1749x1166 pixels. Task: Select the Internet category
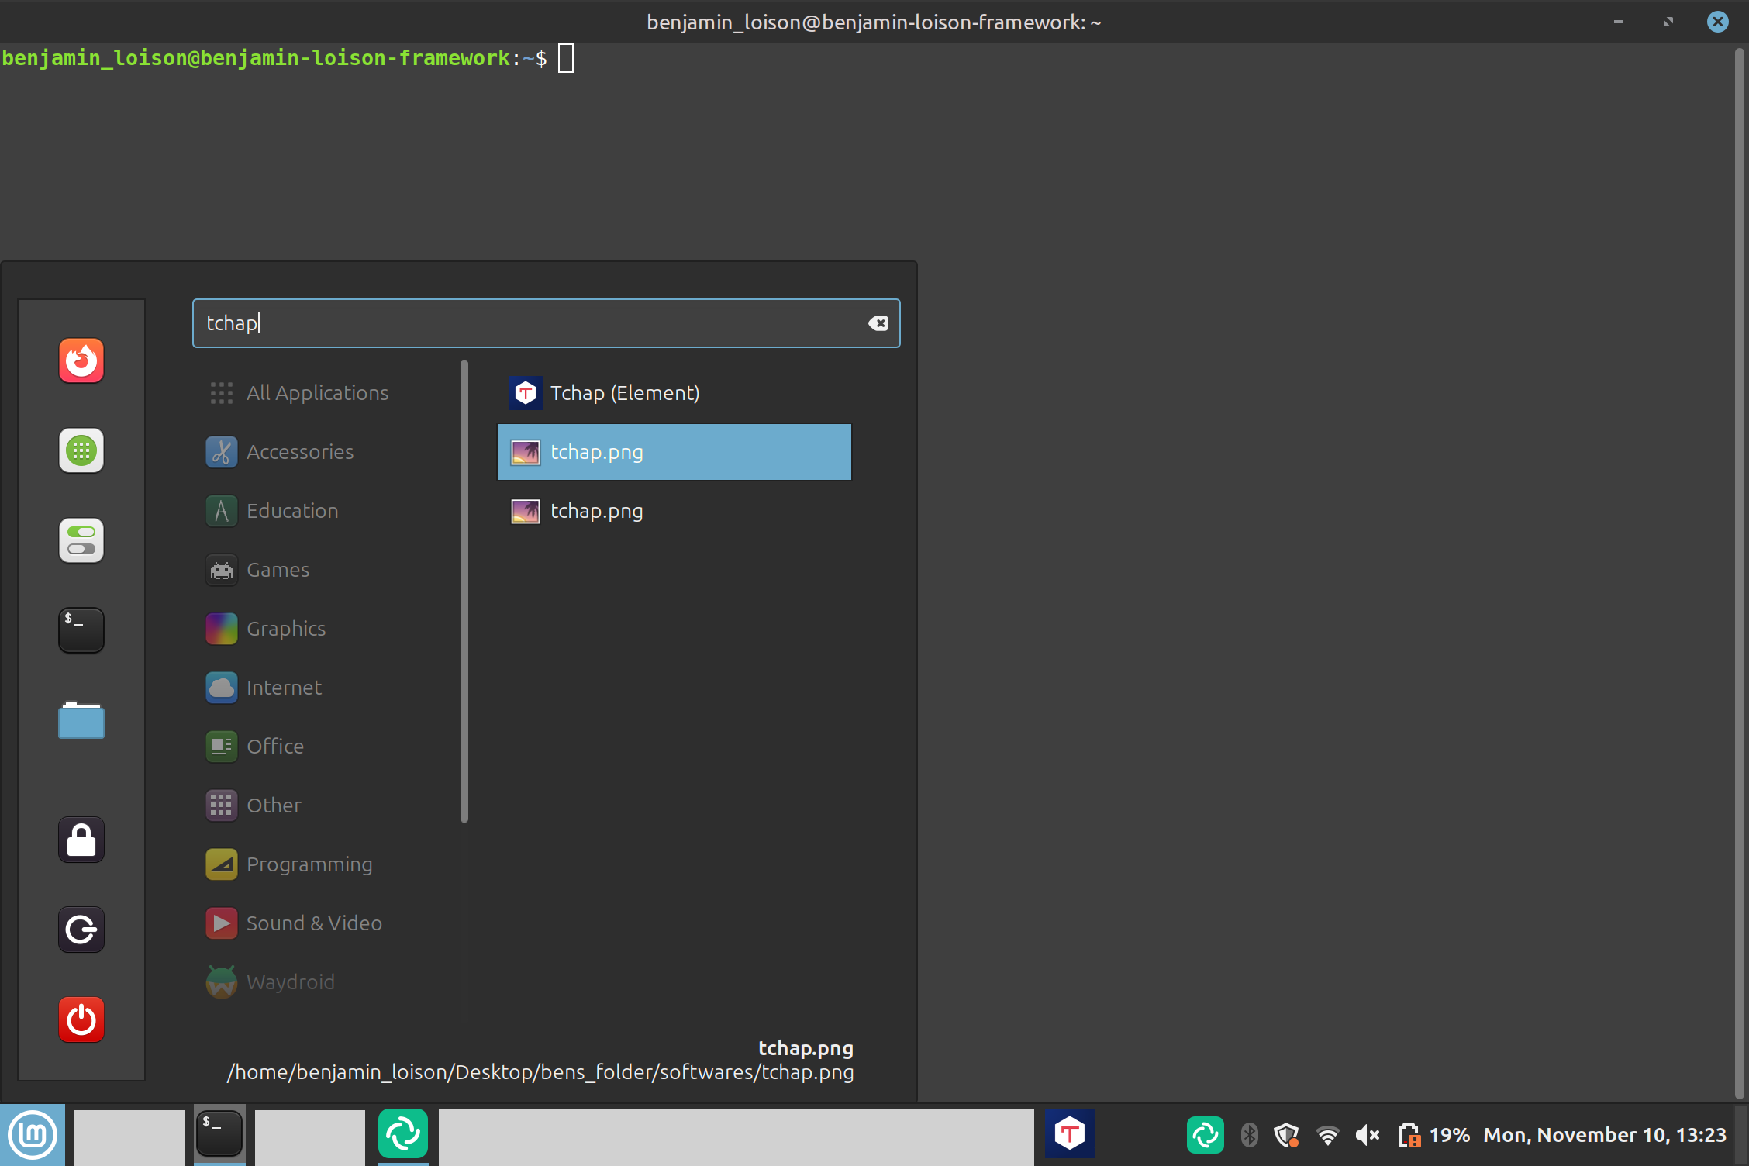point(284,688)
